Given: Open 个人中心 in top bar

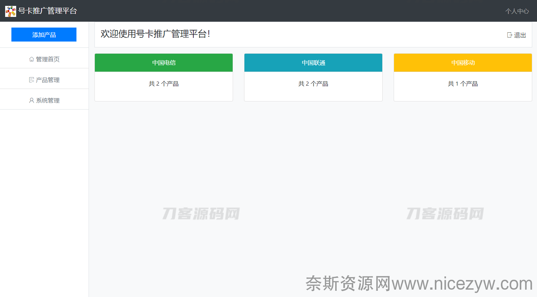Looking at the screenshot, I should [x=517, y=11].
